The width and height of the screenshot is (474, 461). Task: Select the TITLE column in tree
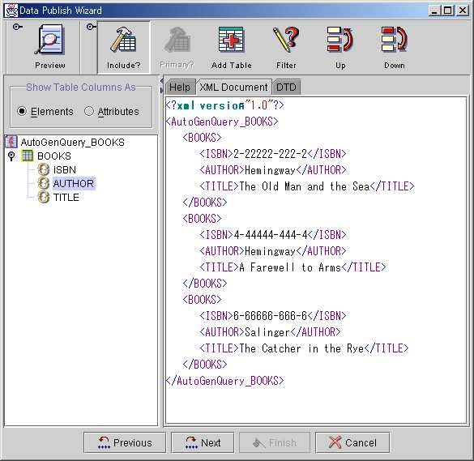[x=66, y=198]
